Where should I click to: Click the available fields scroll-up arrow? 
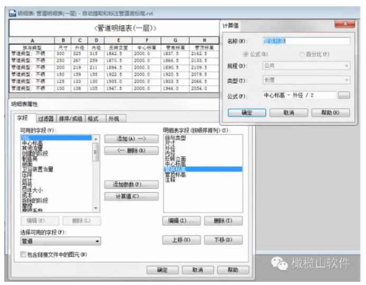pyautogui.click(x=96, y=138)
